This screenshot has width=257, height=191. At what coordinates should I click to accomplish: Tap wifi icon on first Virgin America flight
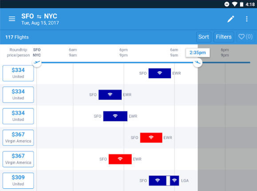click(151, 138)
